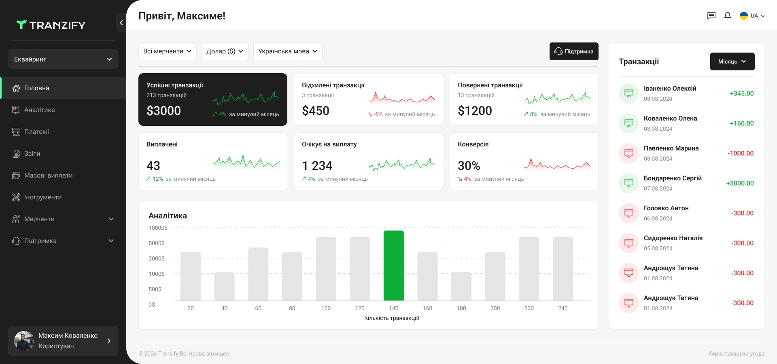Click the $3000 successful transactions value
This screenshot has height=364, width=777.
point(163,110)
